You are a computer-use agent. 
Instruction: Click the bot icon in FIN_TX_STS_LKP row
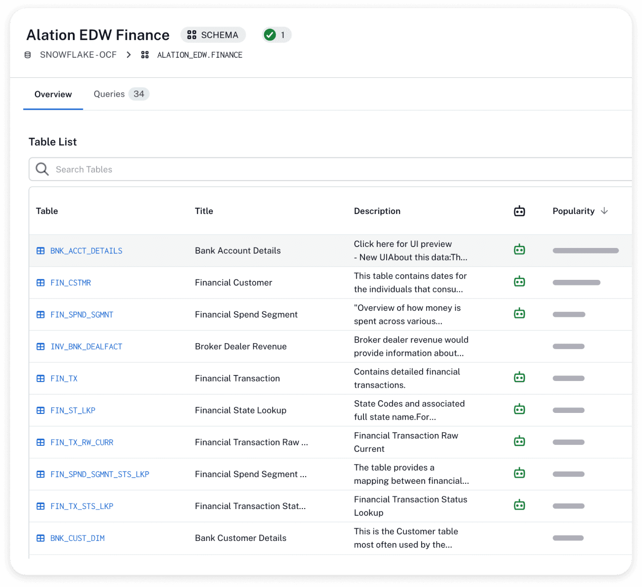[519, 505]
